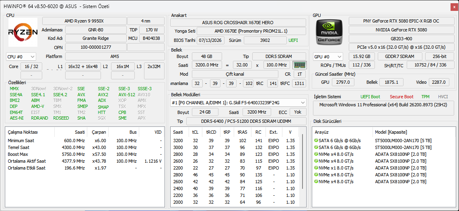This screenshot has height=211, width=459.
Task: Click the 2400 MHz timing row
Action: [235, 188]
